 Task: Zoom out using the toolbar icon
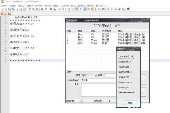click(x=63, y=9)
